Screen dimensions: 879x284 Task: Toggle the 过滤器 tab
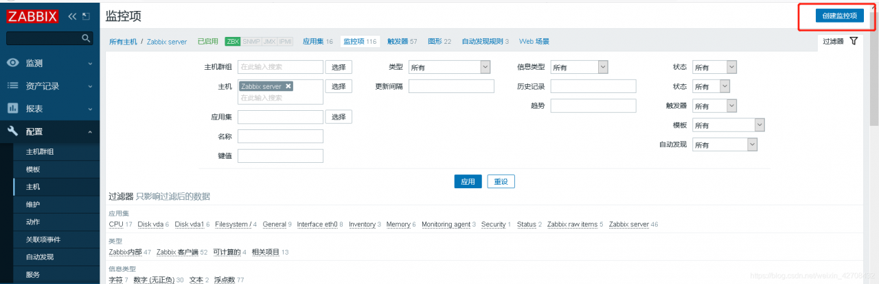840,41
